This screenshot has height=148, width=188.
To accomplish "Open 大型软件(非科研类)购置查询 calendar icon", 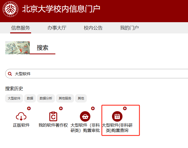I will 117,116.
